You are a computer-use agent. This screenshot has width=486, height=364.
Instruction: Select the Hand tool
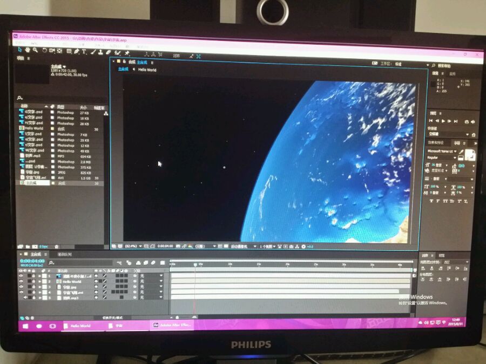click(28, 50)
